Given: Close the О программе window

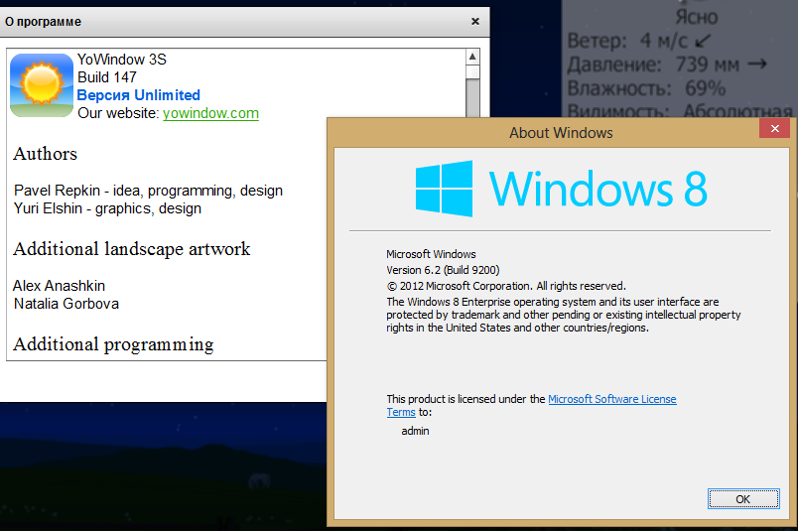Looking at the screenshot, I should (475, 21).
